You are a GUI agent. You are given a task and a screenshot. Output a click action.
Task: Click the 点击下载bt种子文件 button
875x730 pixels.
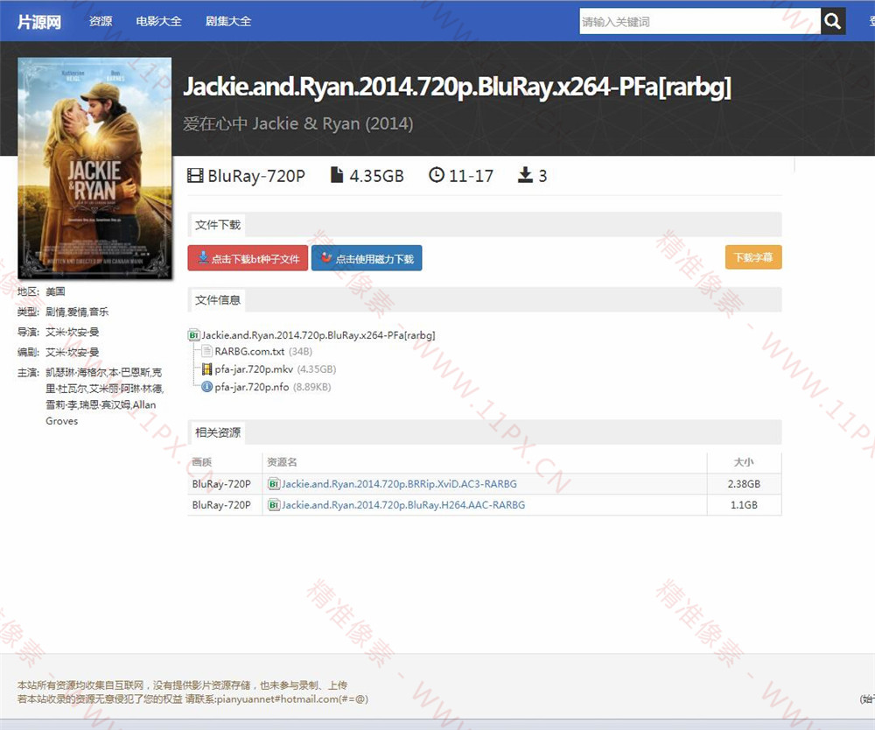point(248,258)
